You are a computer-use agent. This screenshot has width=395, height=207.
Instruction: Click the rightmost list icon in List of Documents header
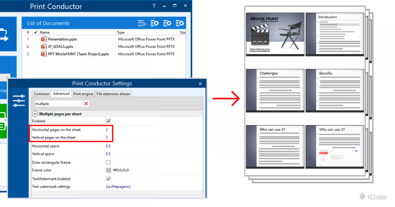[x=179, y=23]
